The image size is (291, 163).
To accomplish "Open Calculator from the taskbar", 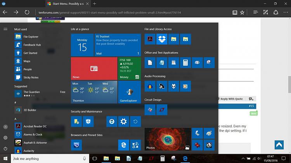I will point(163,159).
